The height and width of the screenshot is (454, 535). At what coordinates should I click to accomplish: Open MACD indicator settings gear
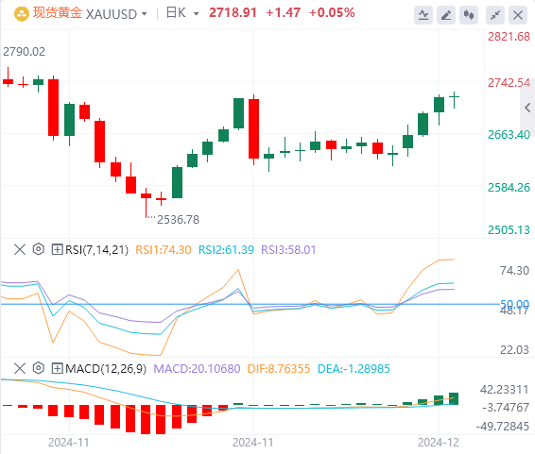39,368
